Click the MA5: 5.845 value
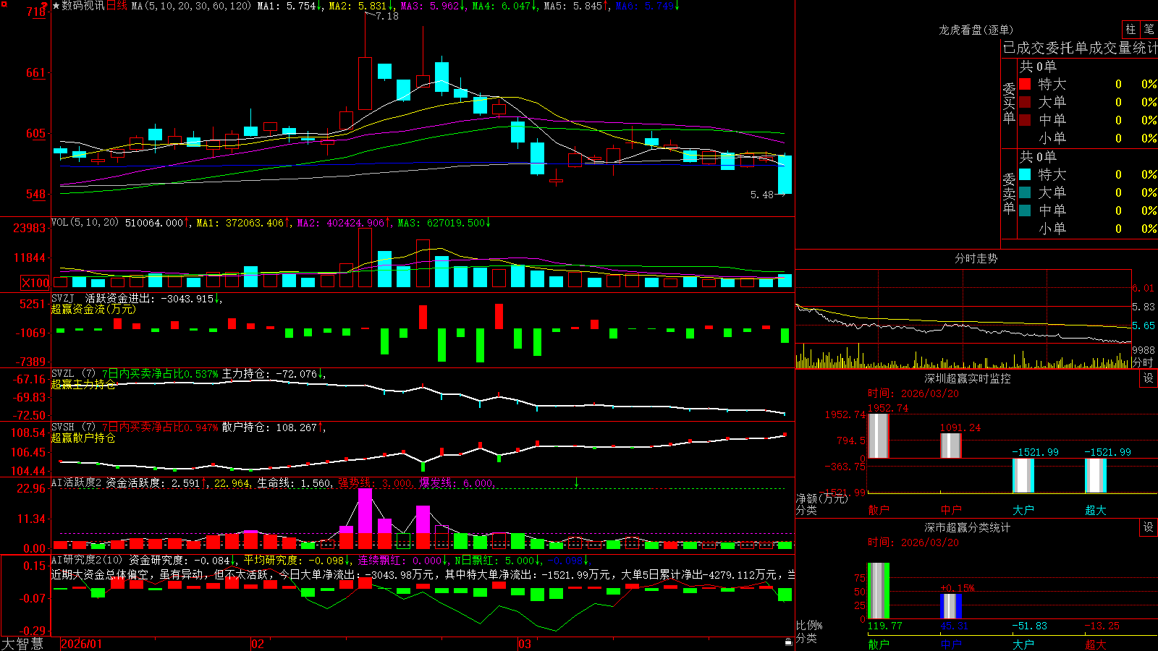Viewport: 1158px width, 651px height. [576, 6]
